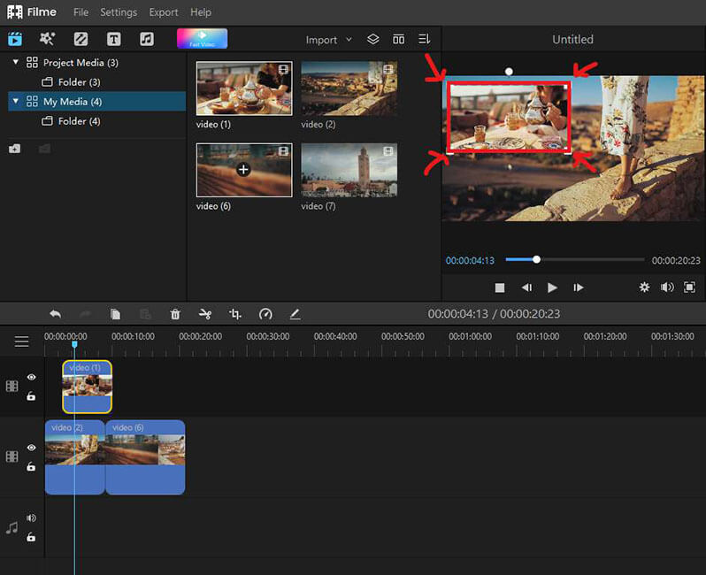Viewport: 706px width, 575px height.
Task: Play the preview video
Action: tap(552, 287)
